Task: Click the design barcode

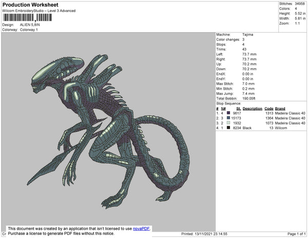Action: click(x=27, y=17)
